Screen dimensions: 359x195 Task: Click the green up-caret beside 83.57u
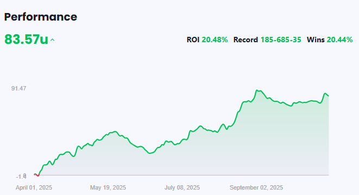[x=53, y=40]
